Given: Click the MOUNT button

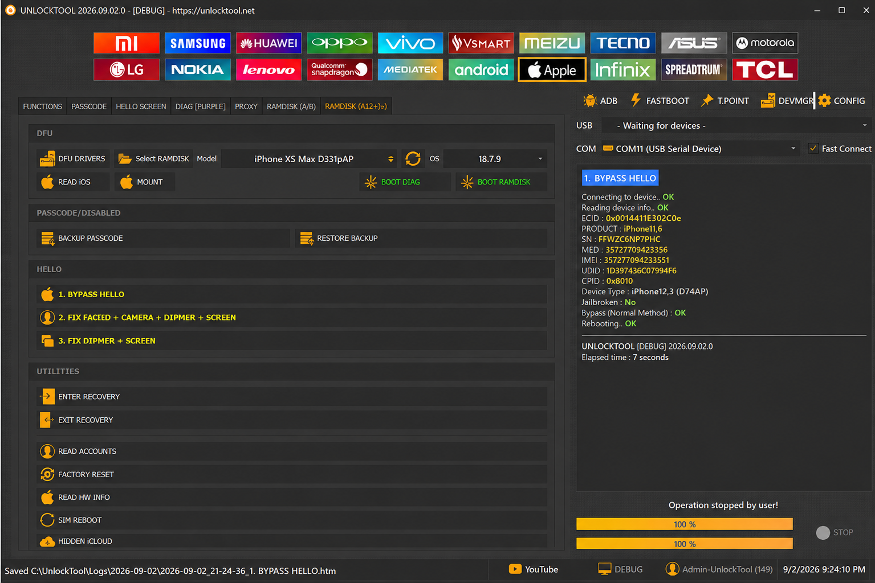Looking at the screenshot, I should click(x=145, y=182).
